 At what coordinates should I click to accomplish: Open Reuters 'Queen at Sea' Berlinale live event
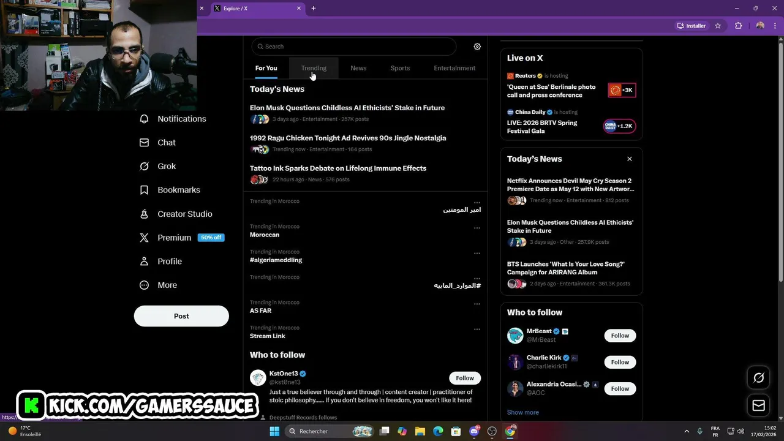click(x=571, y=86)
